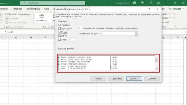Viewport: 187px width, 105px height.
Task: Click the show detail icon in Plan group
Action: (x=174, y=14)
